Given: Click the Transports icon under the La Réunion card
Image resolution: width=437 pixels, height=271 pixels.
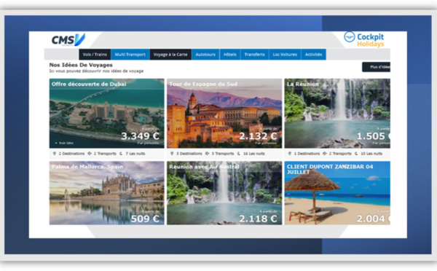Looking at the screenshot, I should click(325, 153).
